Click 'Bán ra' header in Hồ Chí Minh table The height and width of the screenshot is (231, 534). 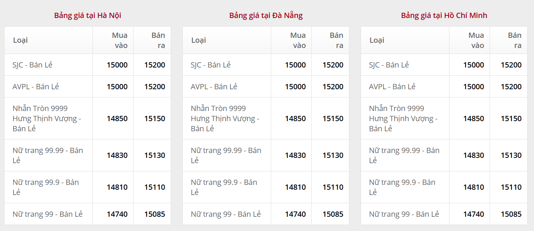(514, 40)
